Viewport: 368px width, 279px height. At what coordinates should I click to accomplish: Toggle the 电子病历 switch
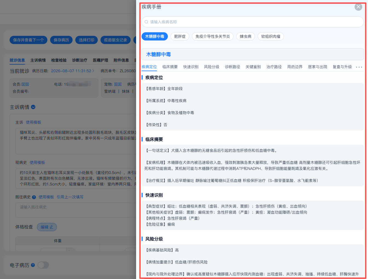(43, 265)
